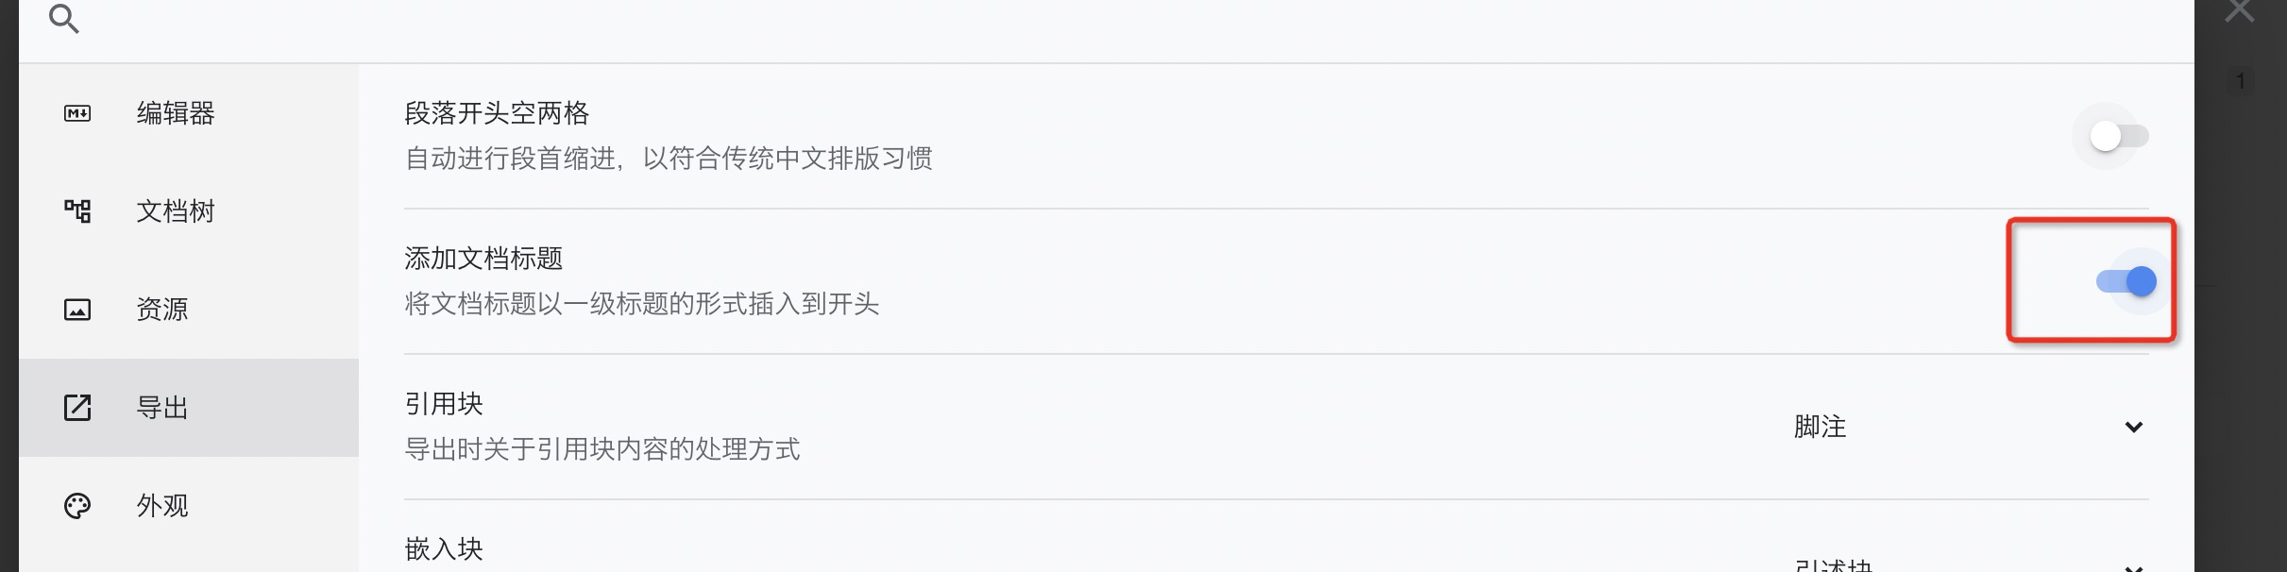The height and width of the screenshot is (572, 2287).
Task: Click the 段落开头空两格 setting title
Action: pos(497,113)
